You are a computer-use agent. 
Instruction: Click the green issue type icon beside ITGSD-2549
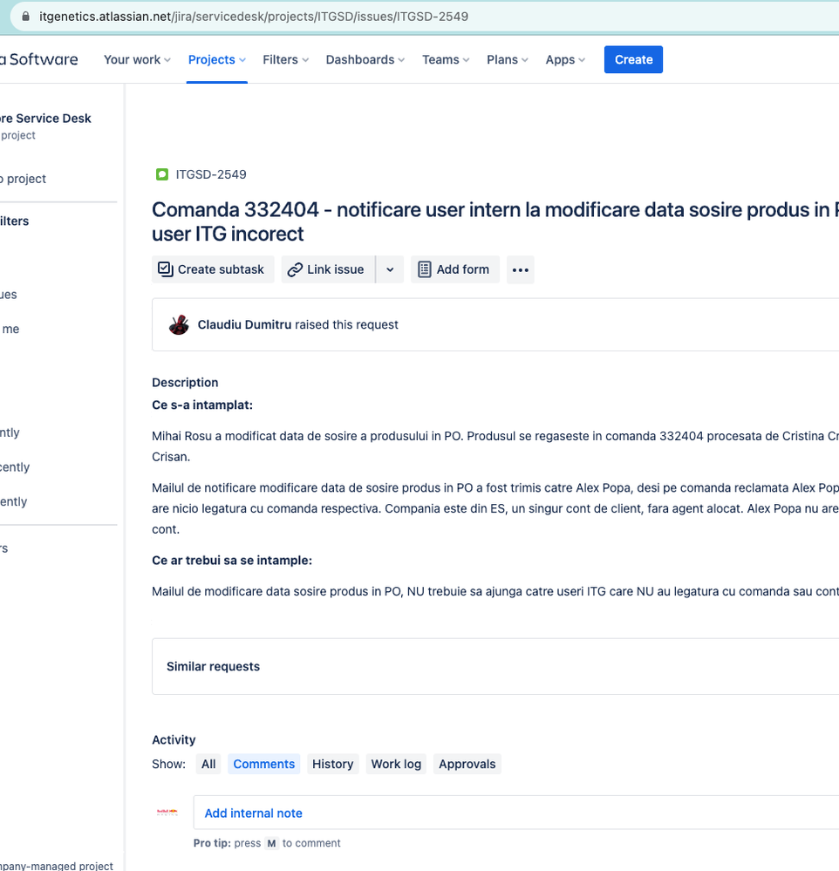161,174
